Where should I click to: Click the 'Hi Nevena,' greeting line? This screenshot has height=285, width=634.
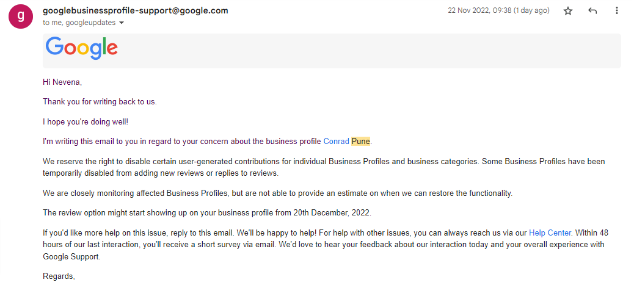[62, 82]
